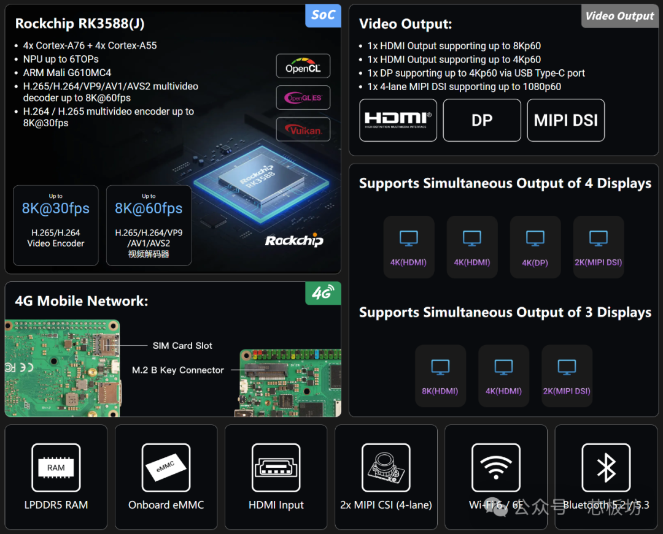Click the Vulkan logo badge

click(x=303, y=129)
